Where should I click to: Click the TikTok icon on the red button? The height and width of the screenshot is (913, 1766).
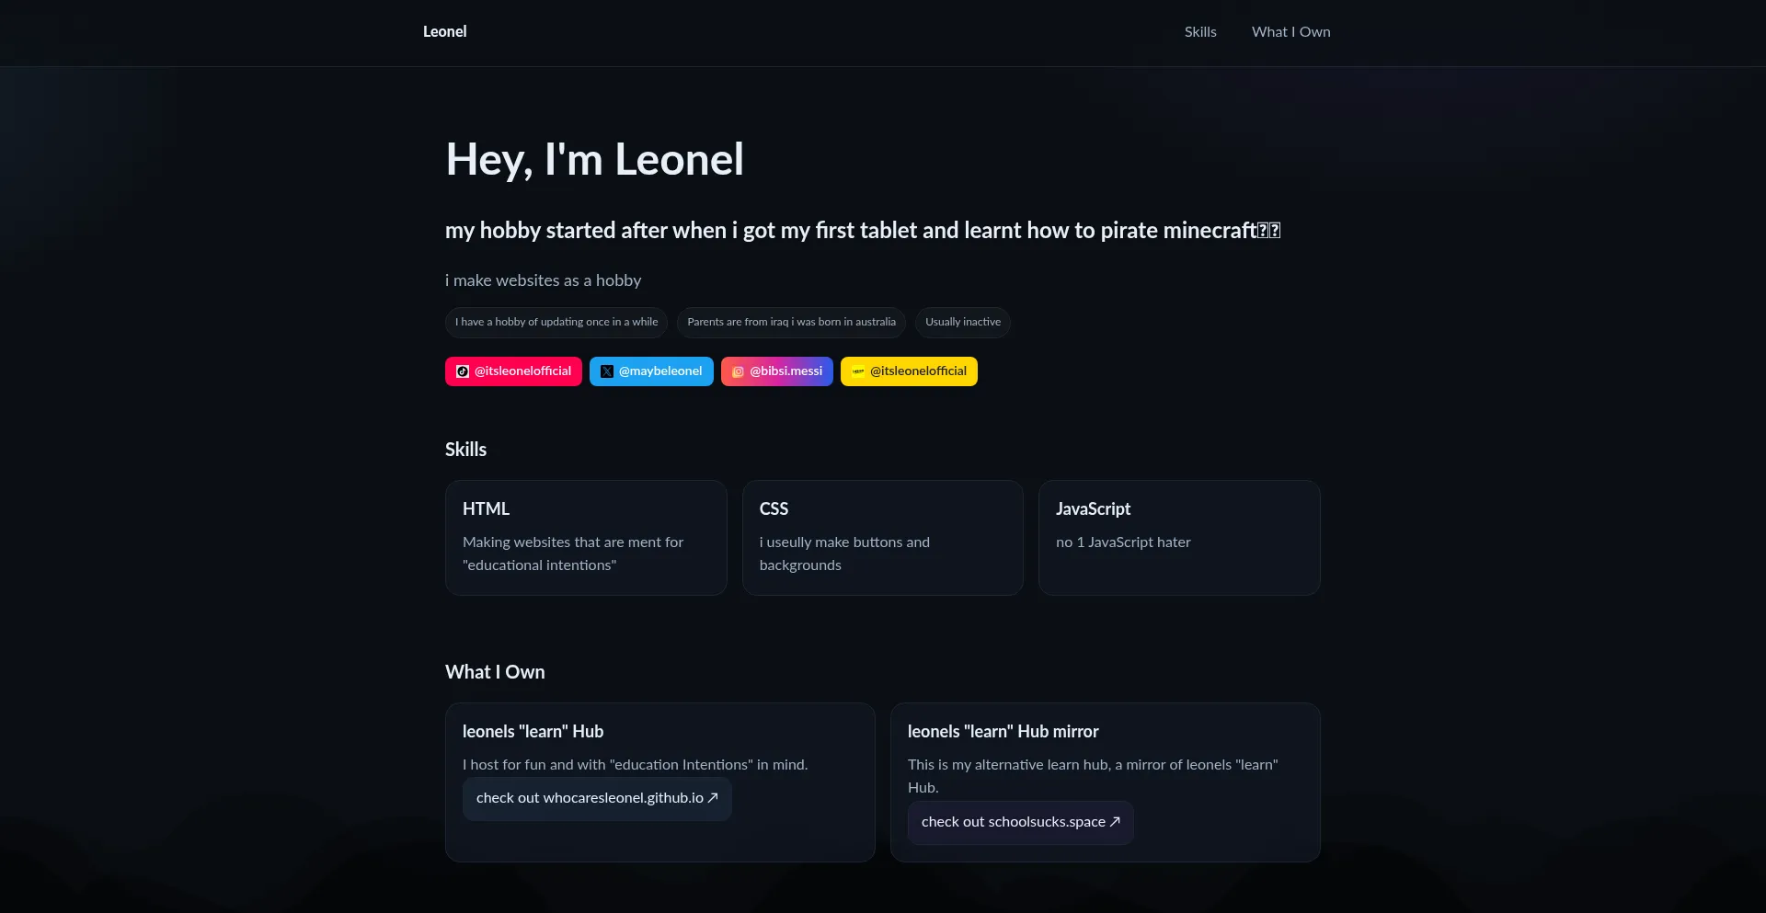coord(463,371)
